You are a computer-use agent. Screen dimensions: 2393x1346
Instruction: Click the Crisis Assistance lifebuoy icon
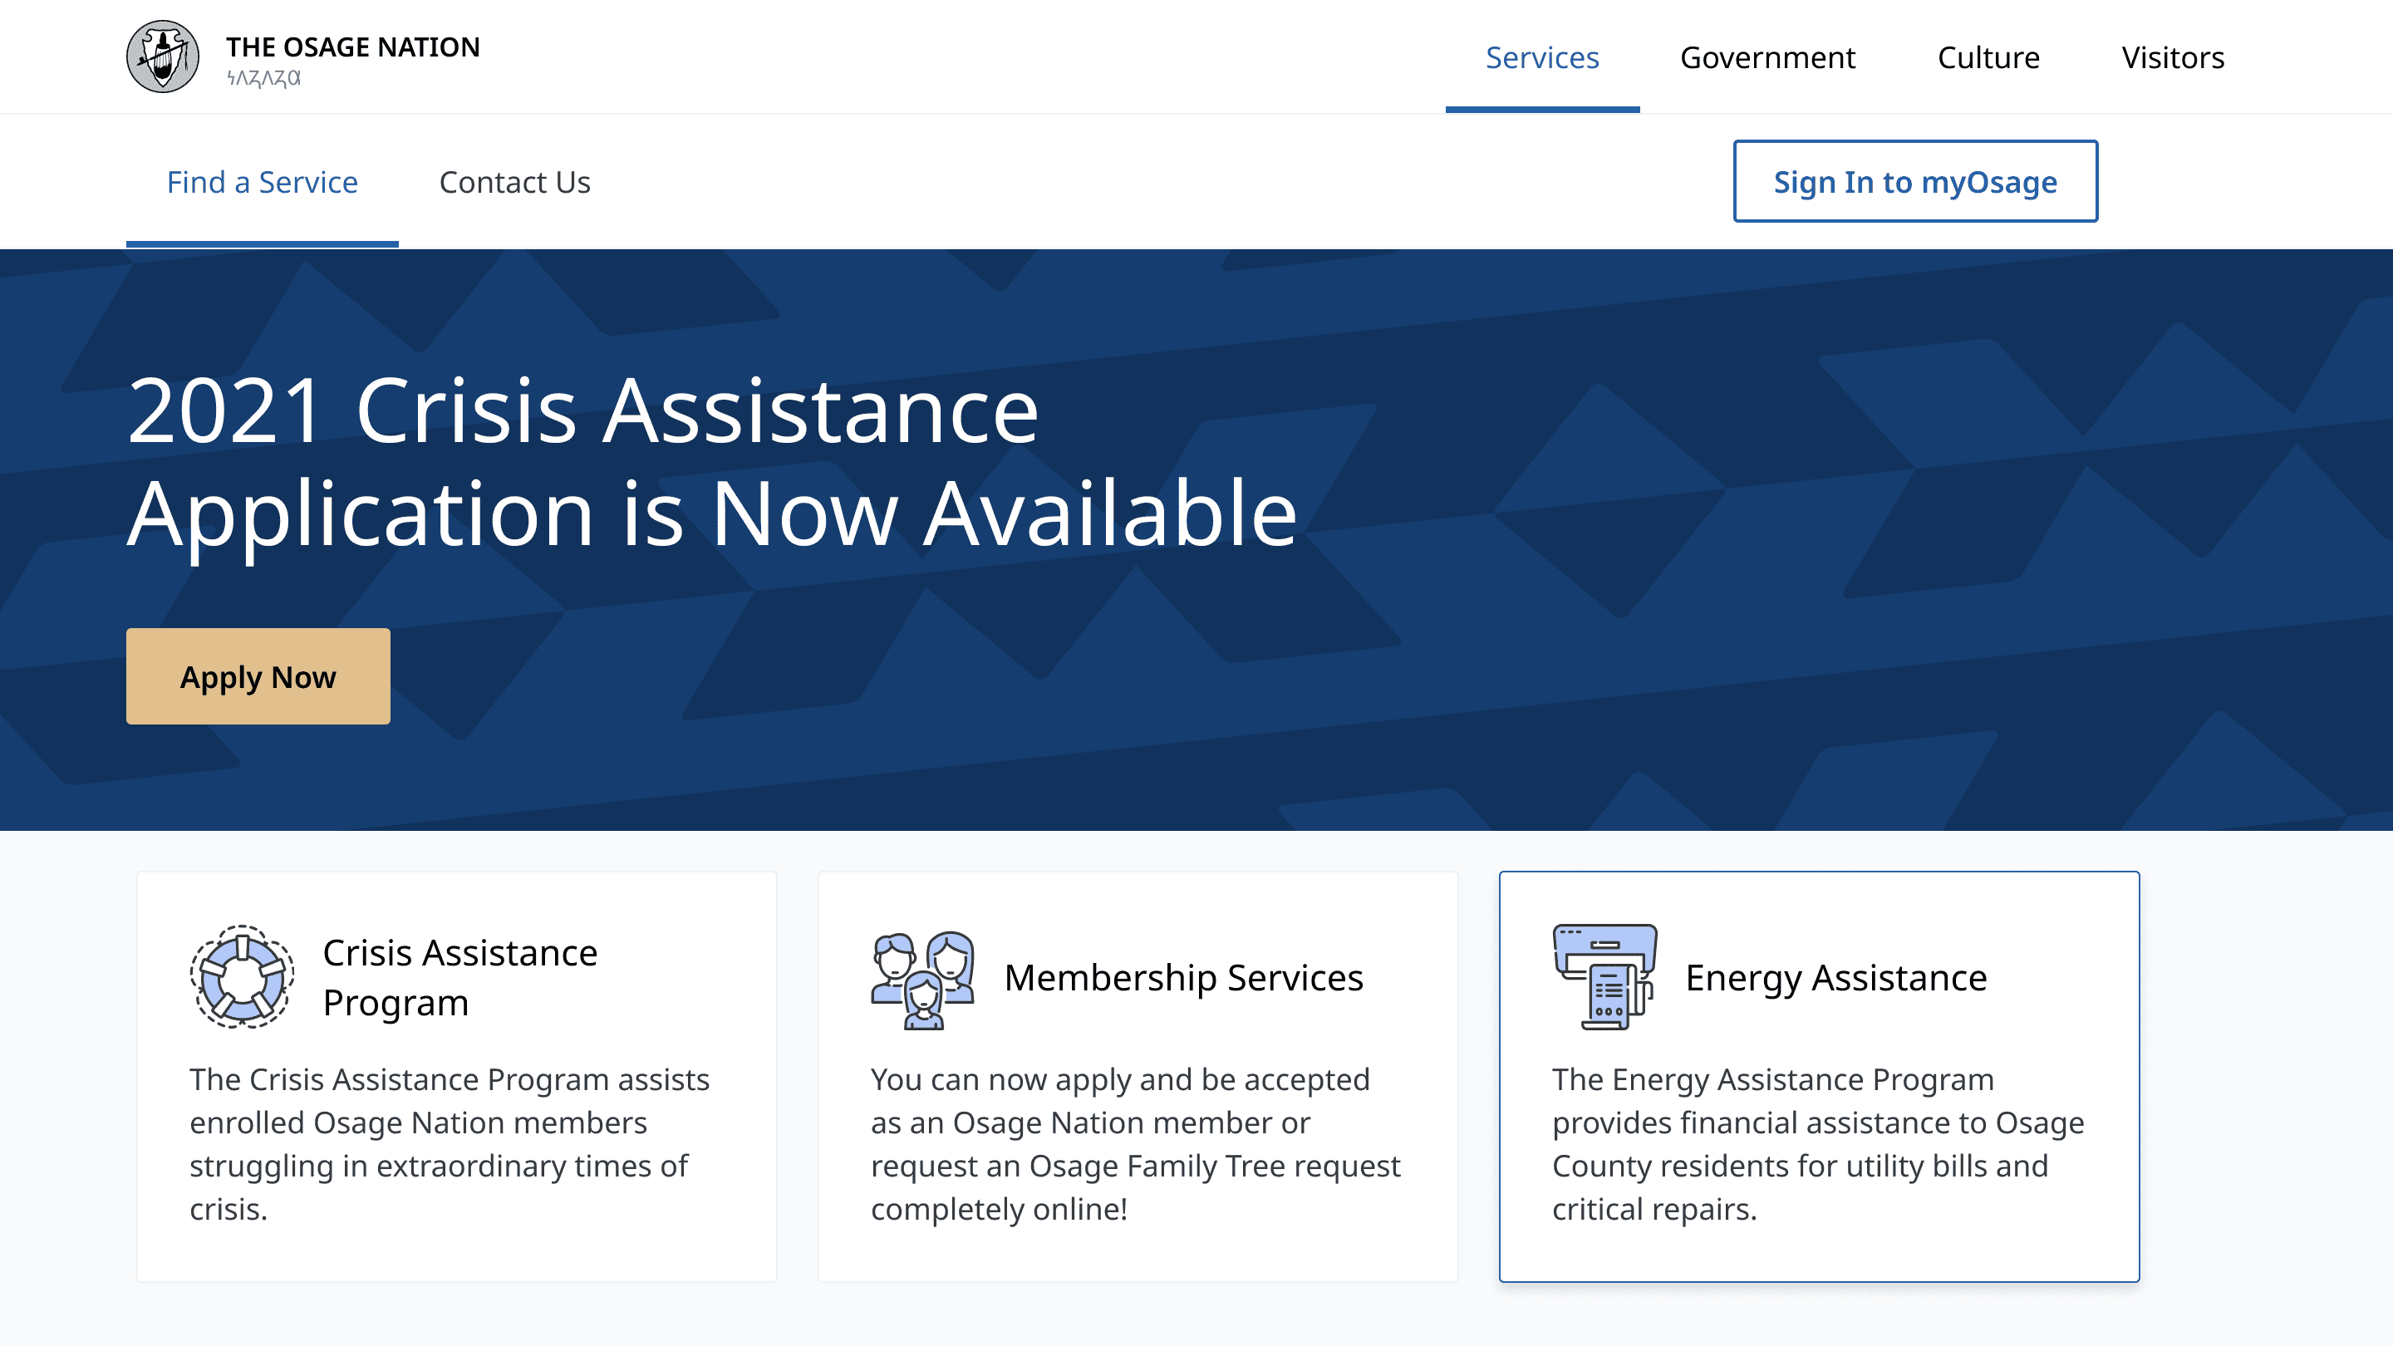(242, 977)
